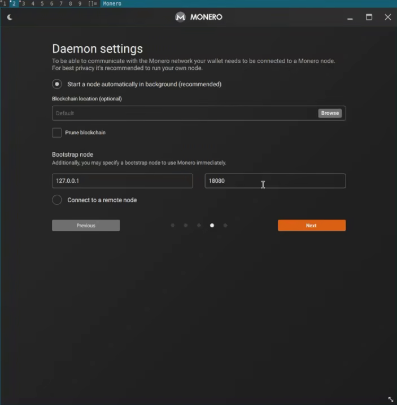Minimize the Monero window
Viewport: 397px width, 405px height.
click(350, 17)
